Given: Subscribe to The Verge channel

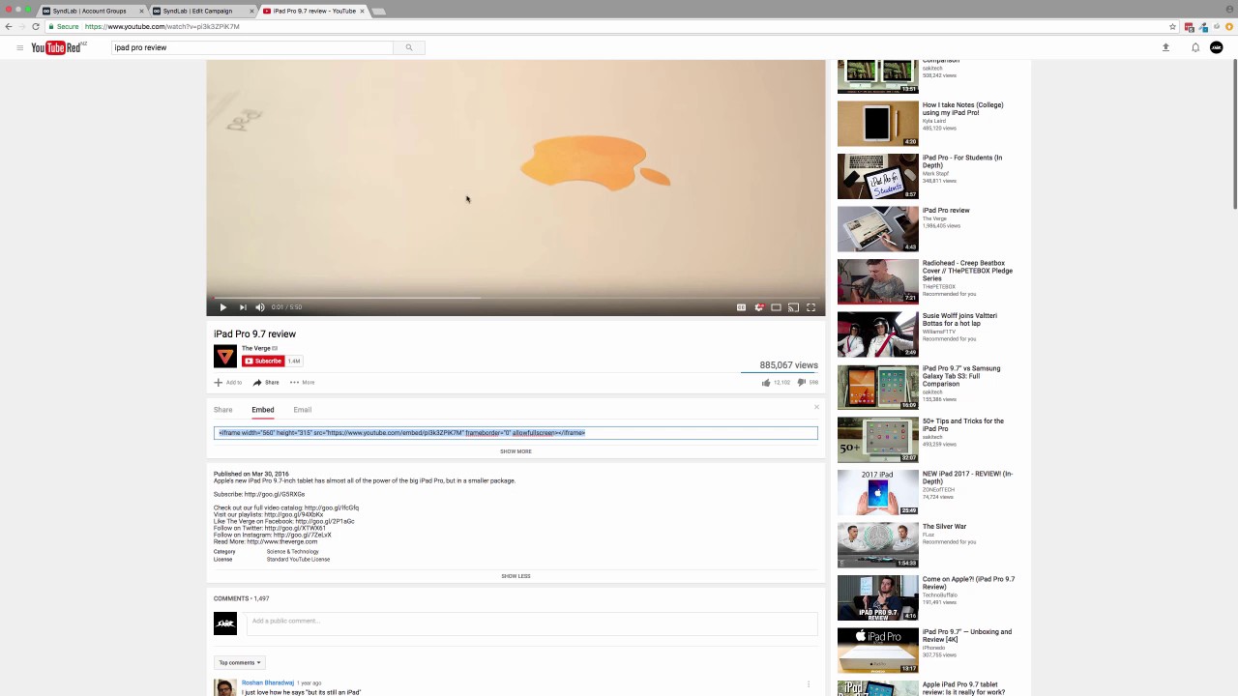Looking at the screenshot, I should 263,362.
